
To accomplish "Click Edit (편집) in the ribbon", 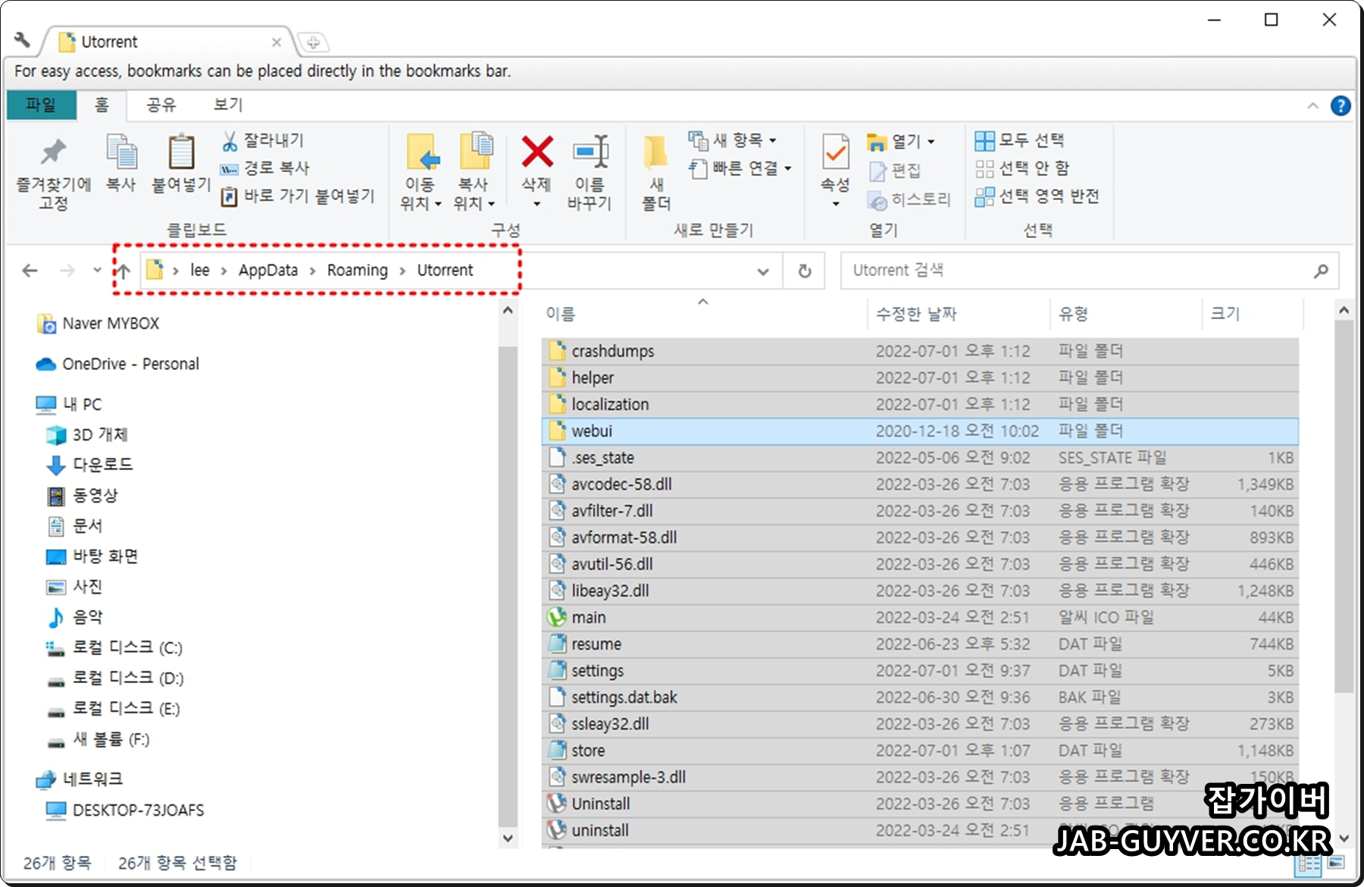I will pos(894,171).
